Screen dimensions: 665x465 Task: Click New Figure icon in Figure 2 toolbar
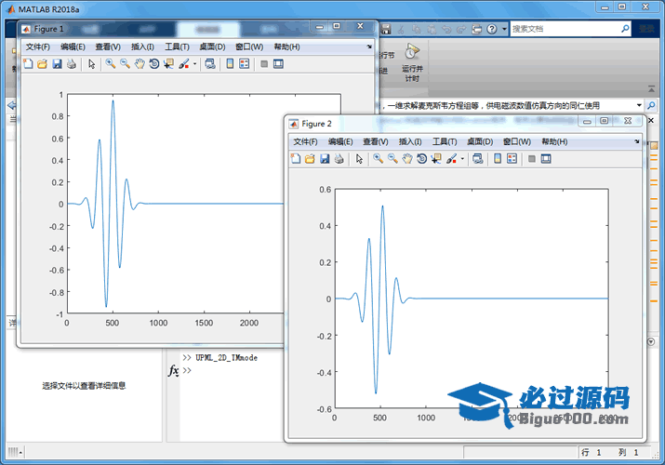click(296, 159)
